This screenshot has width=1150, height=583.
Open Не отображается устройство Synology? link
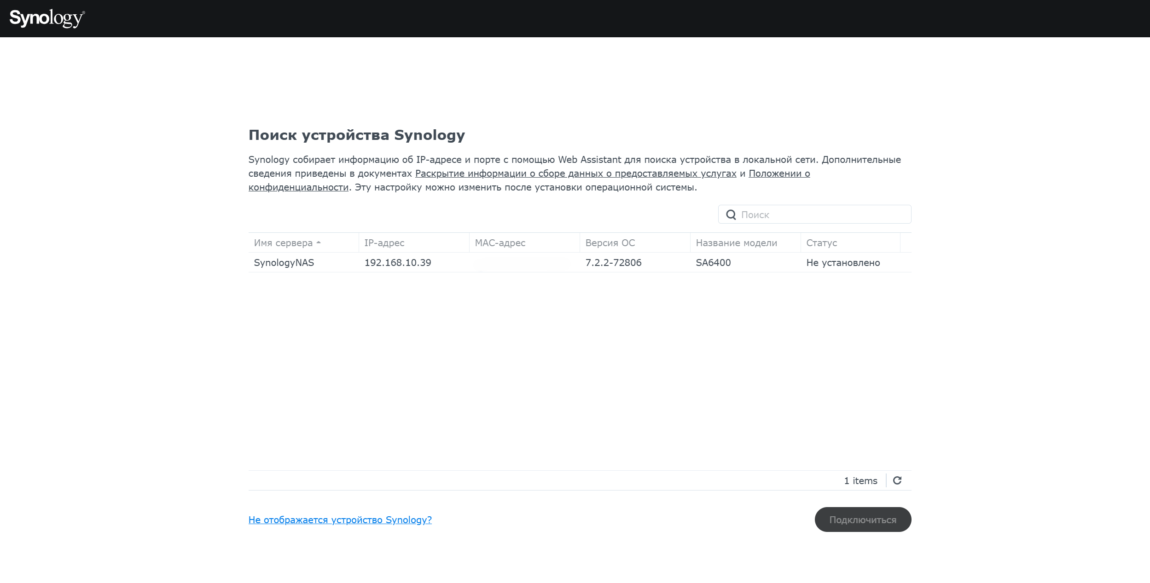click(x=340, y=520)
